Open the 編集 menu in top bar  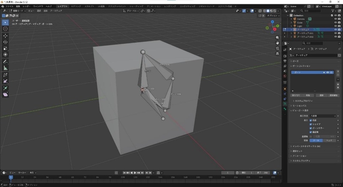(18, 6)
